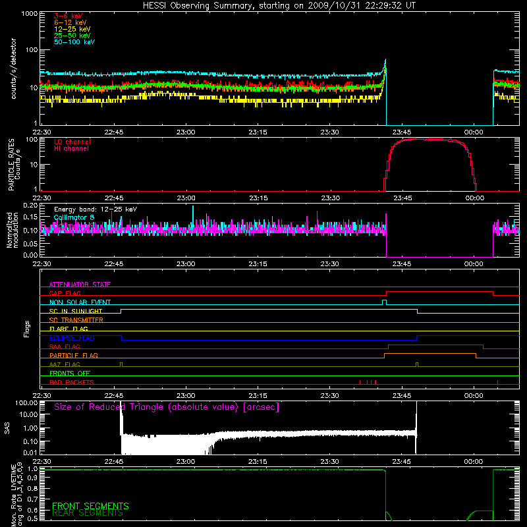The height and width of the screenshot is (527, 527).
Task: Select the SC IN SUNLIGHT label
Action: [76, 311]
